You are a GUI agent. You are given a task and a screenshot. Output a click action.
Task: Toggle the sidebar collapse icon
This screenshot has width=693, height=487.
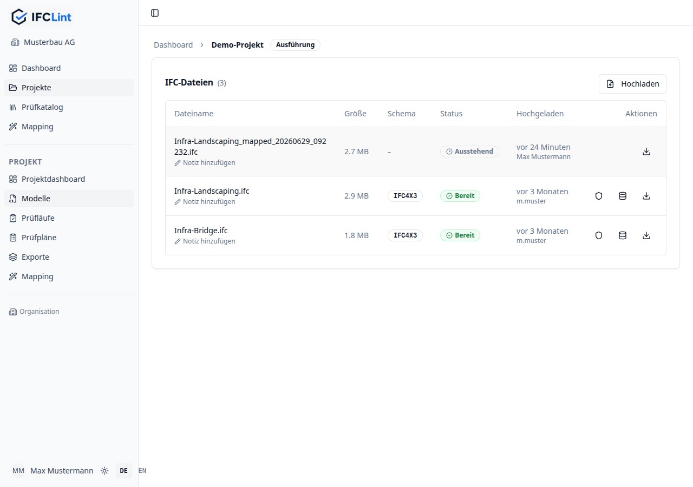point(155,13)
